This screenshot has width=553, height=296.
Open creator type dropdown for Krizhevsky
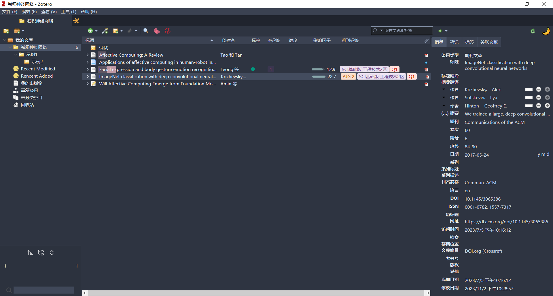[x=444, y=89]
